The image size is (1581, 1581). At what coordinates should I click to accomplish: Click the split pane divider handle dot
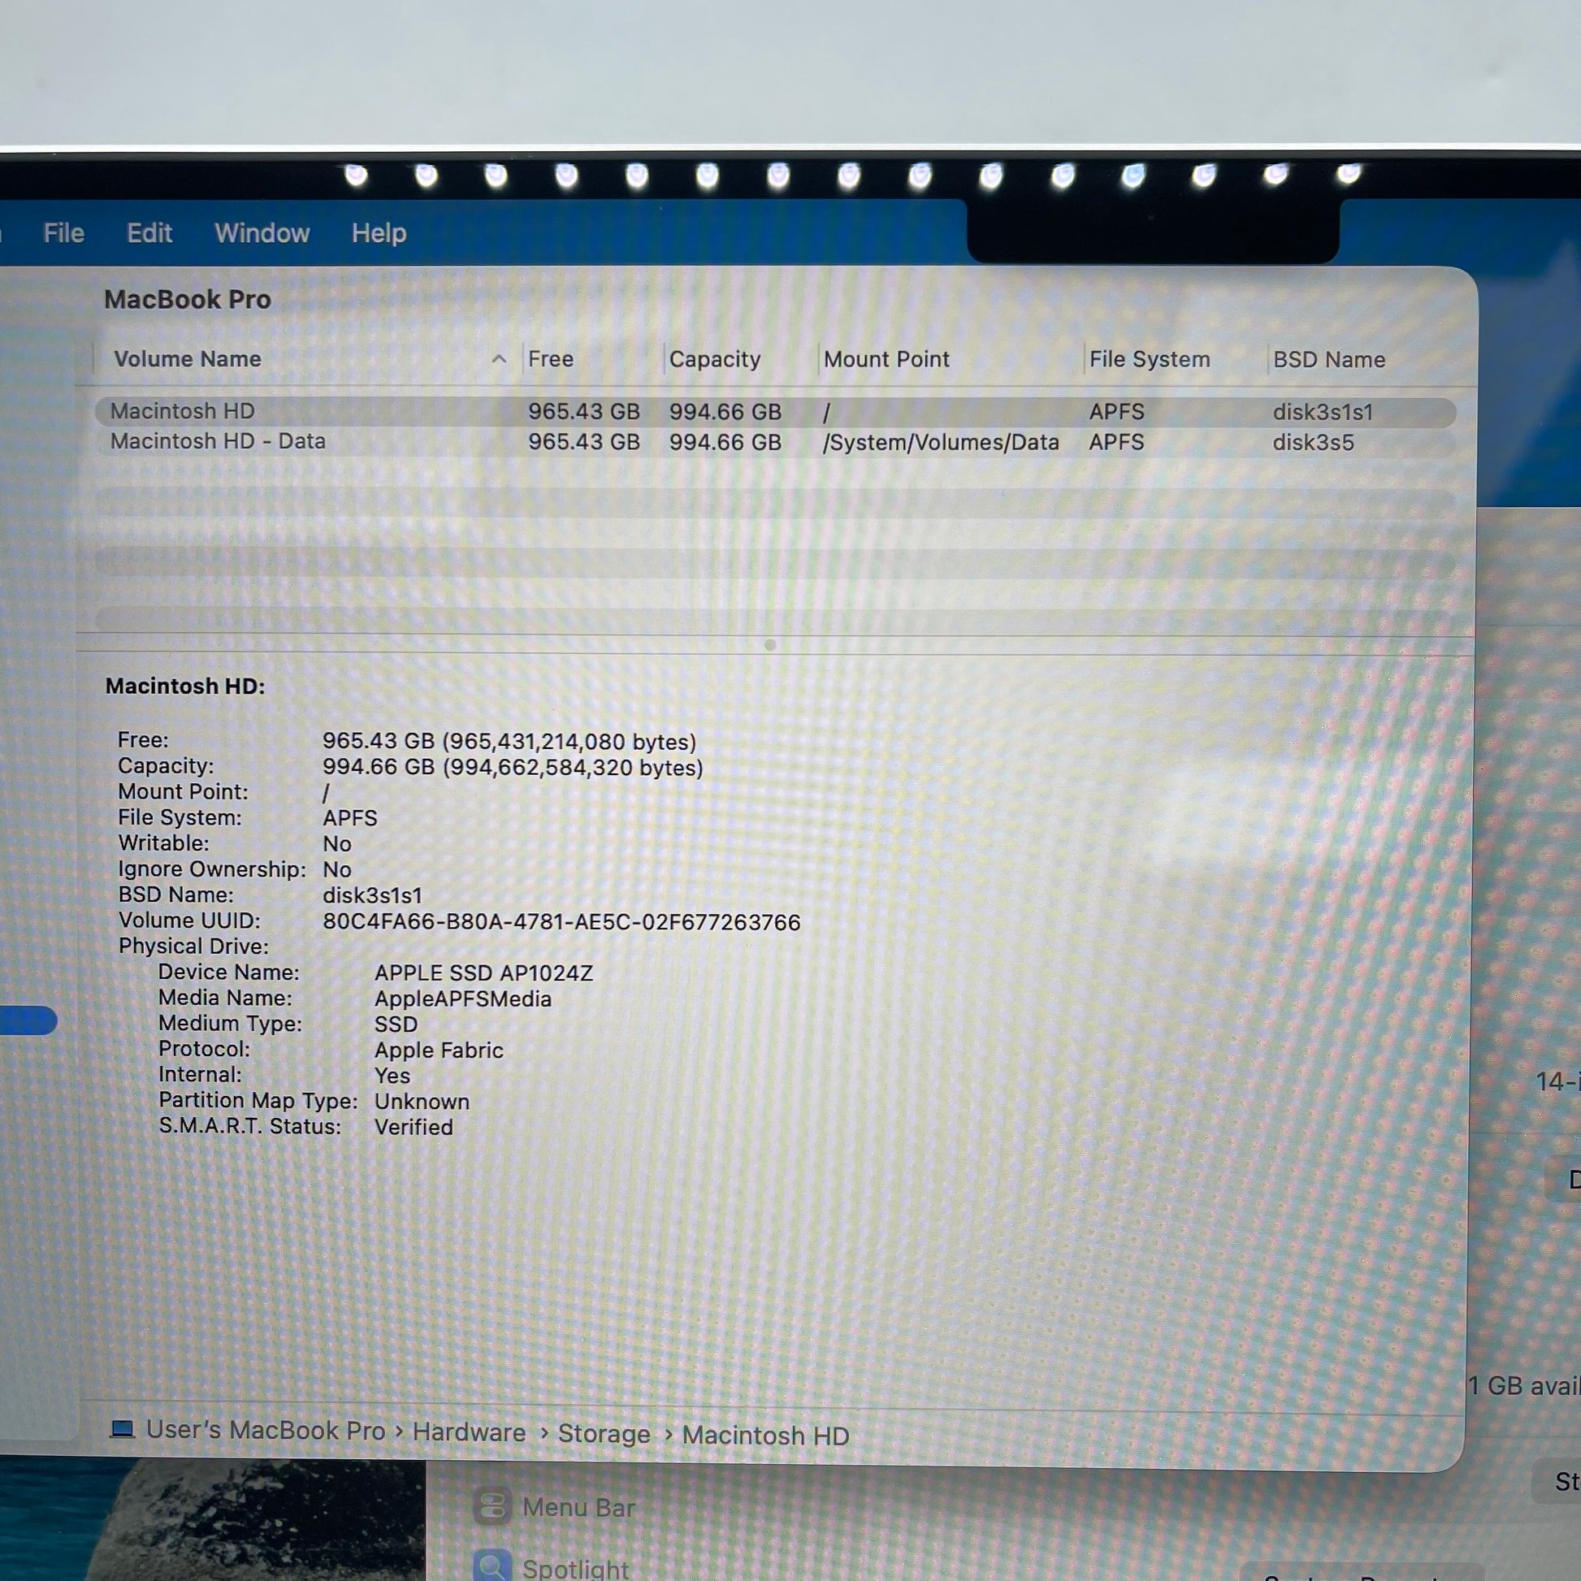[770, 645]
